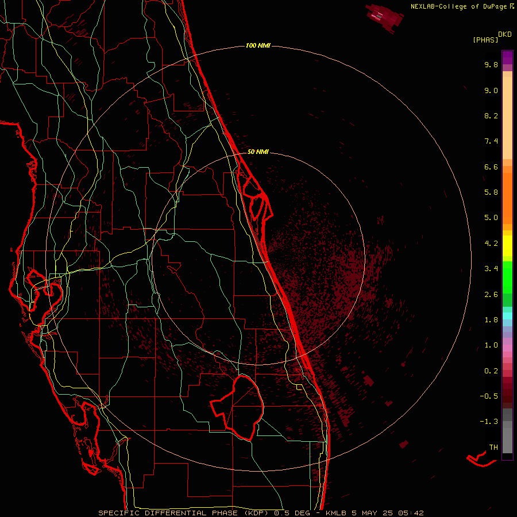Select the 0.2 value on the scale
Viewport: 517px width, 517px height.
(x=491, y=371)
